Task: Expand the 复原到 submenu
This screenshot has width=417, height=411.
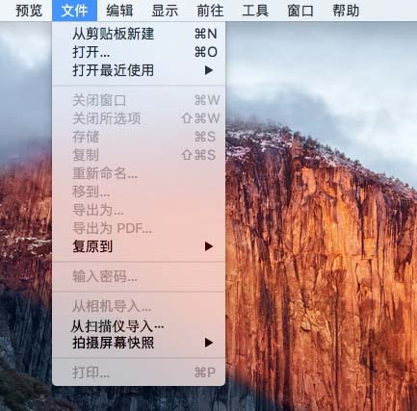Action: coord(139,246)
